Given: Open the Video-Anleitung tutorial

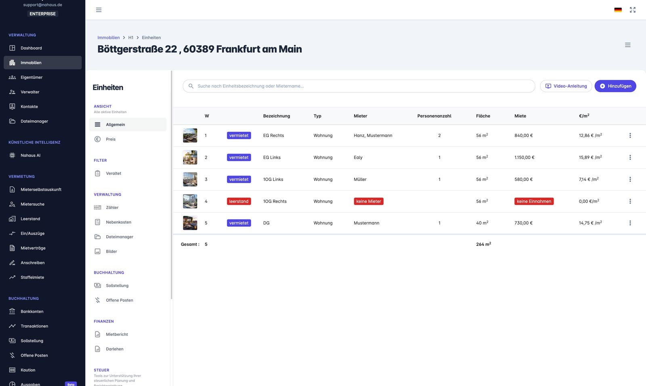Looking at the screenshot, I should (566, 86).
